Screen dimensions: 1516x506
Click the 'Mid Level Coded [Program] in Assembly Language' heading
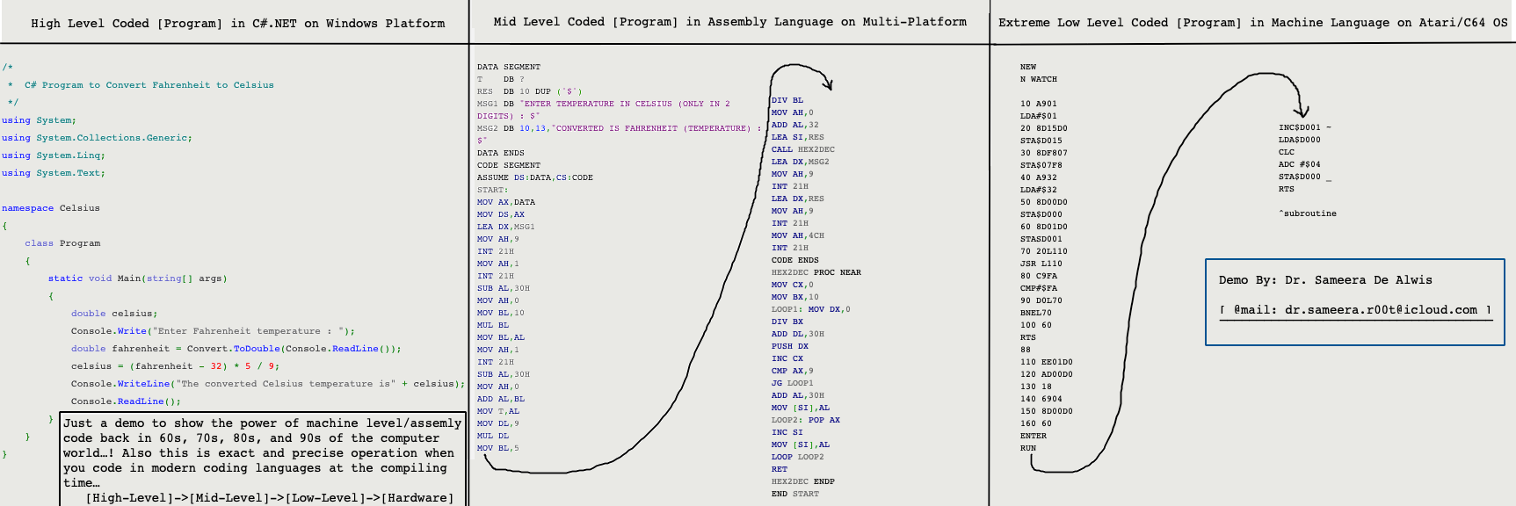pyautogui.click(x=729, y=22)
